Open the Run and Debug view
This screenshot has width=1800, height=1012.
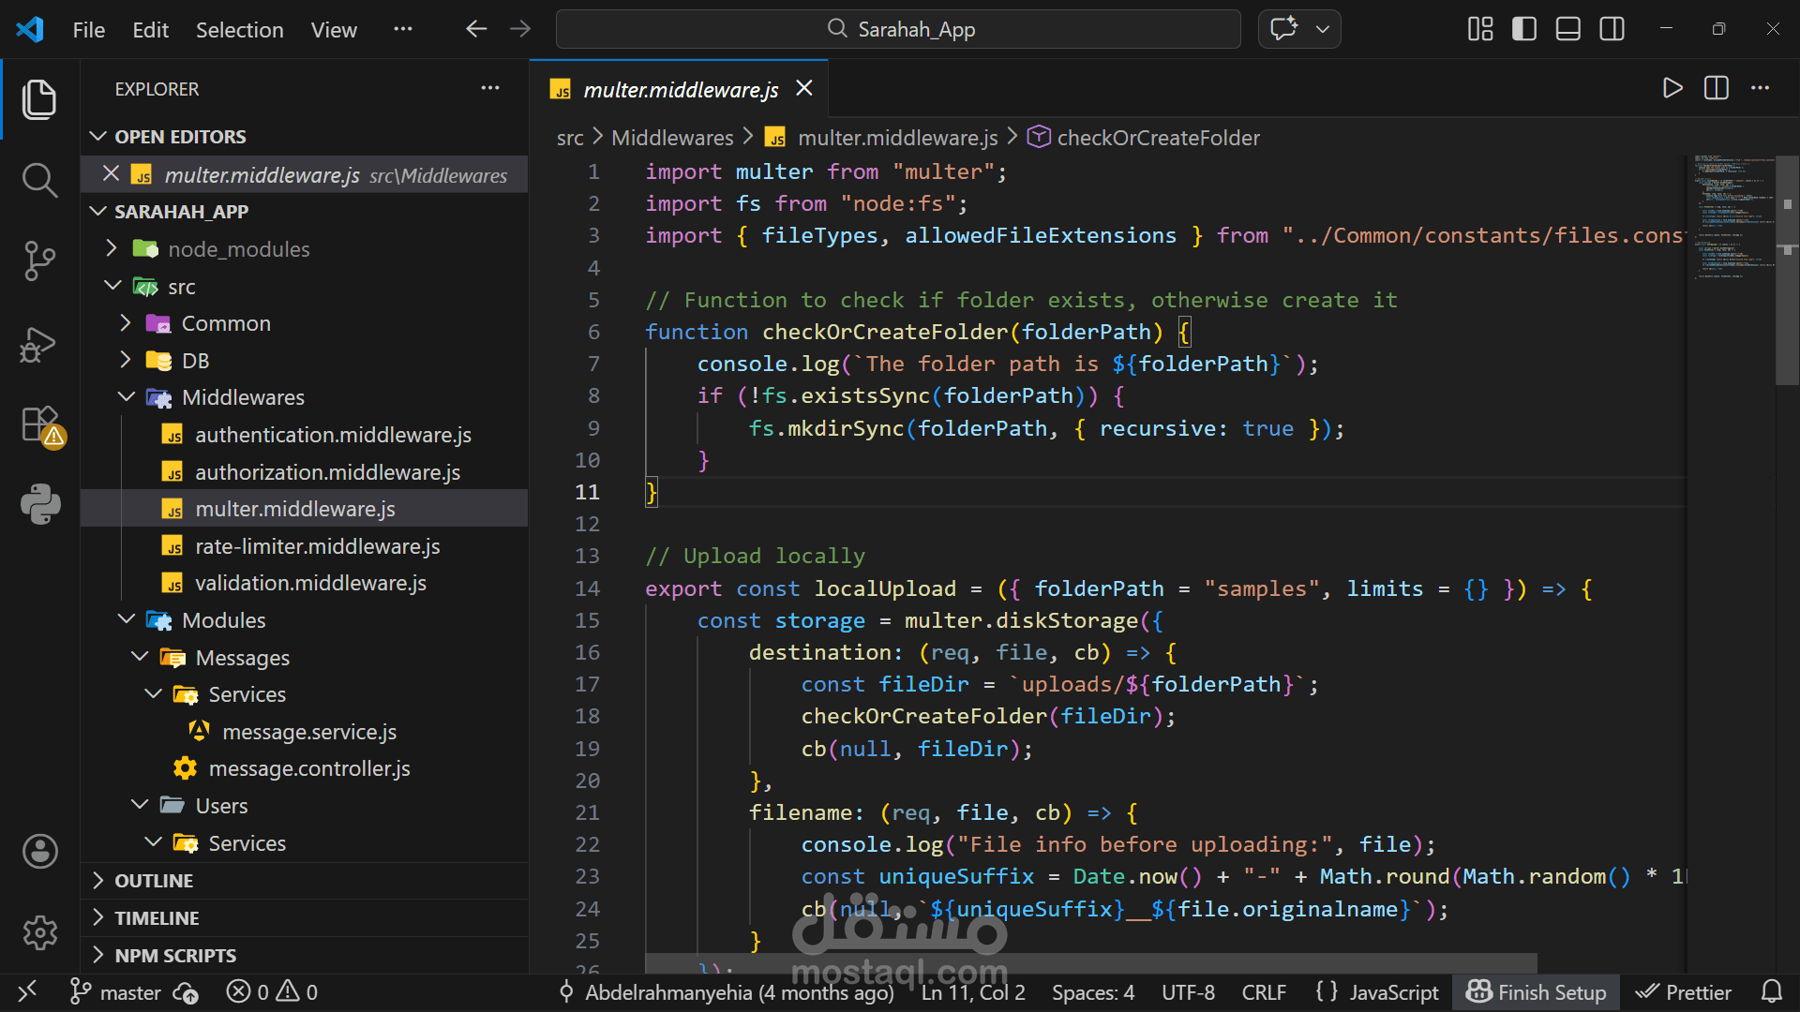coord(39,344)
